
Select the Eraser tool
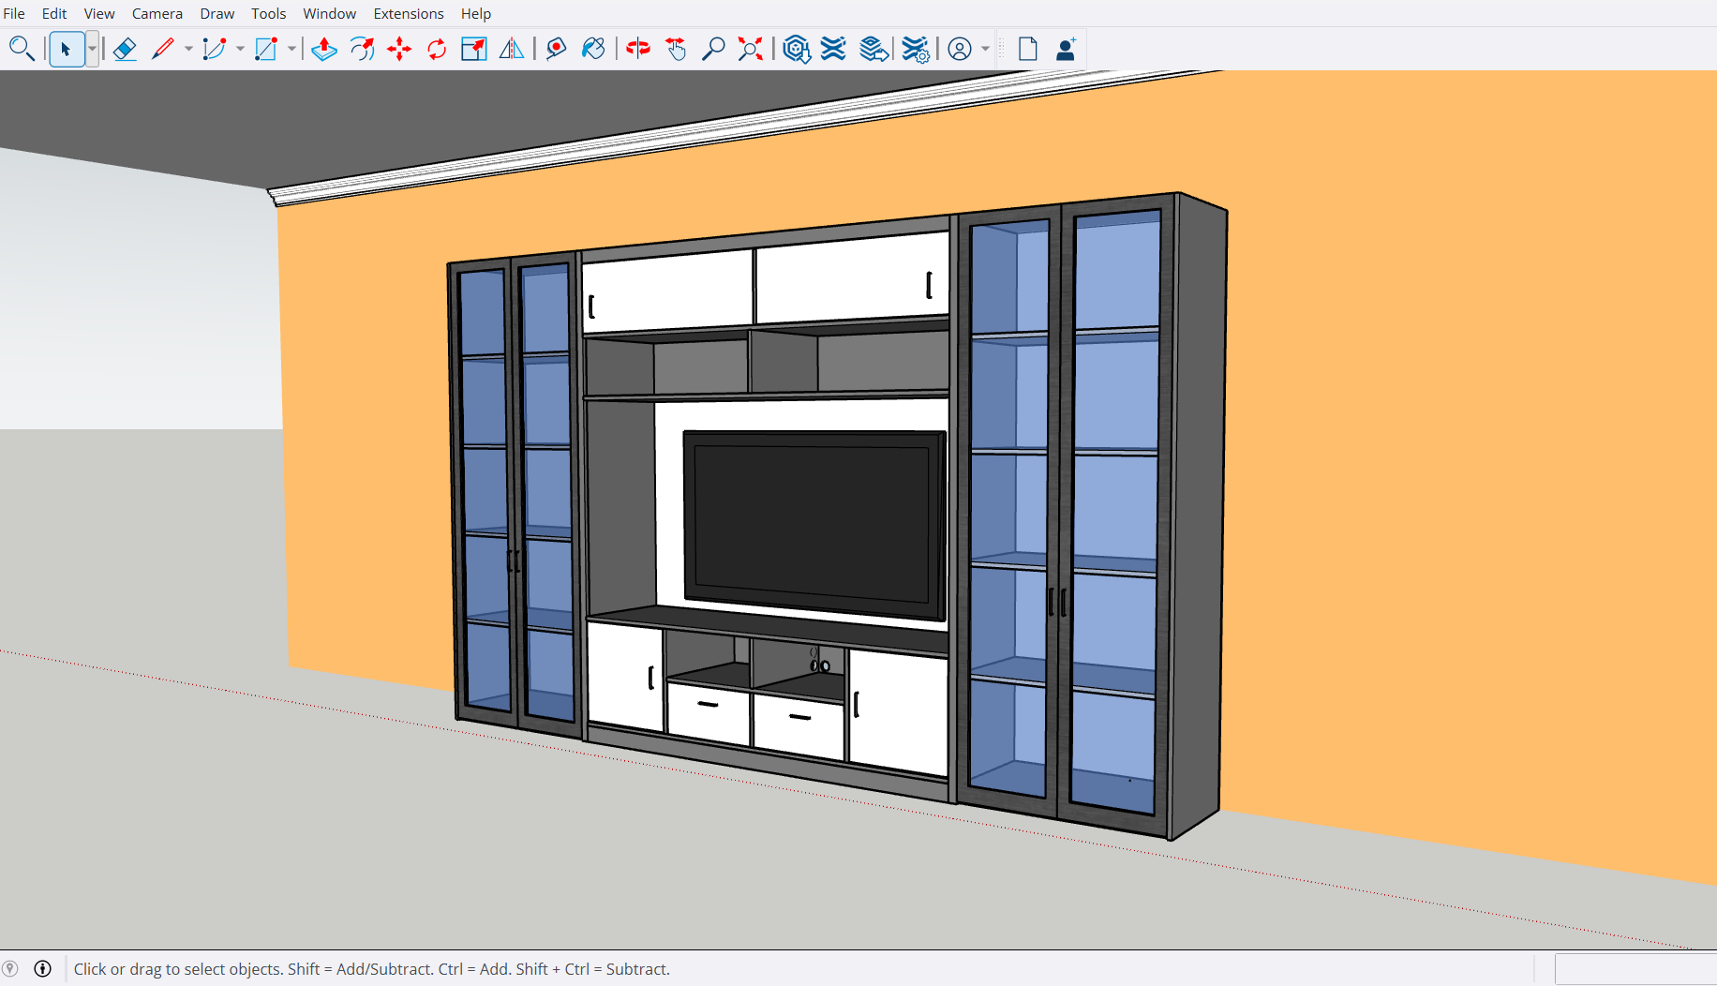point(125,49)
